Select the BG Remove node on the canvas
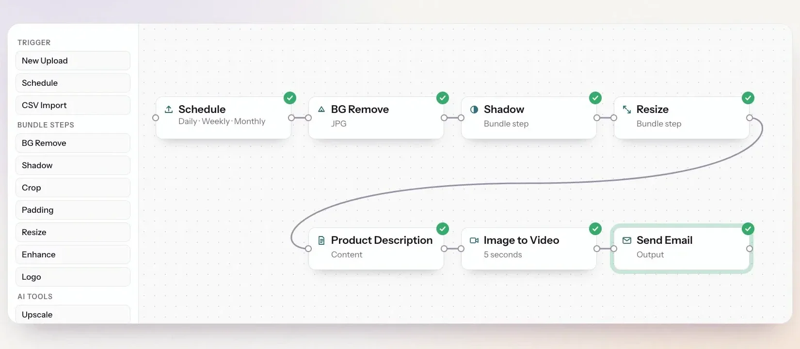800x349 pixels. click(x=376, y=118)
